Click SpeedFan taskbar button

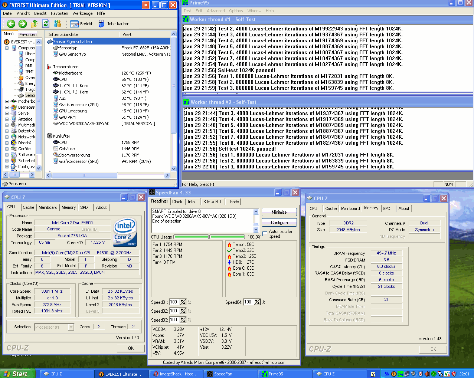point(231,374)
